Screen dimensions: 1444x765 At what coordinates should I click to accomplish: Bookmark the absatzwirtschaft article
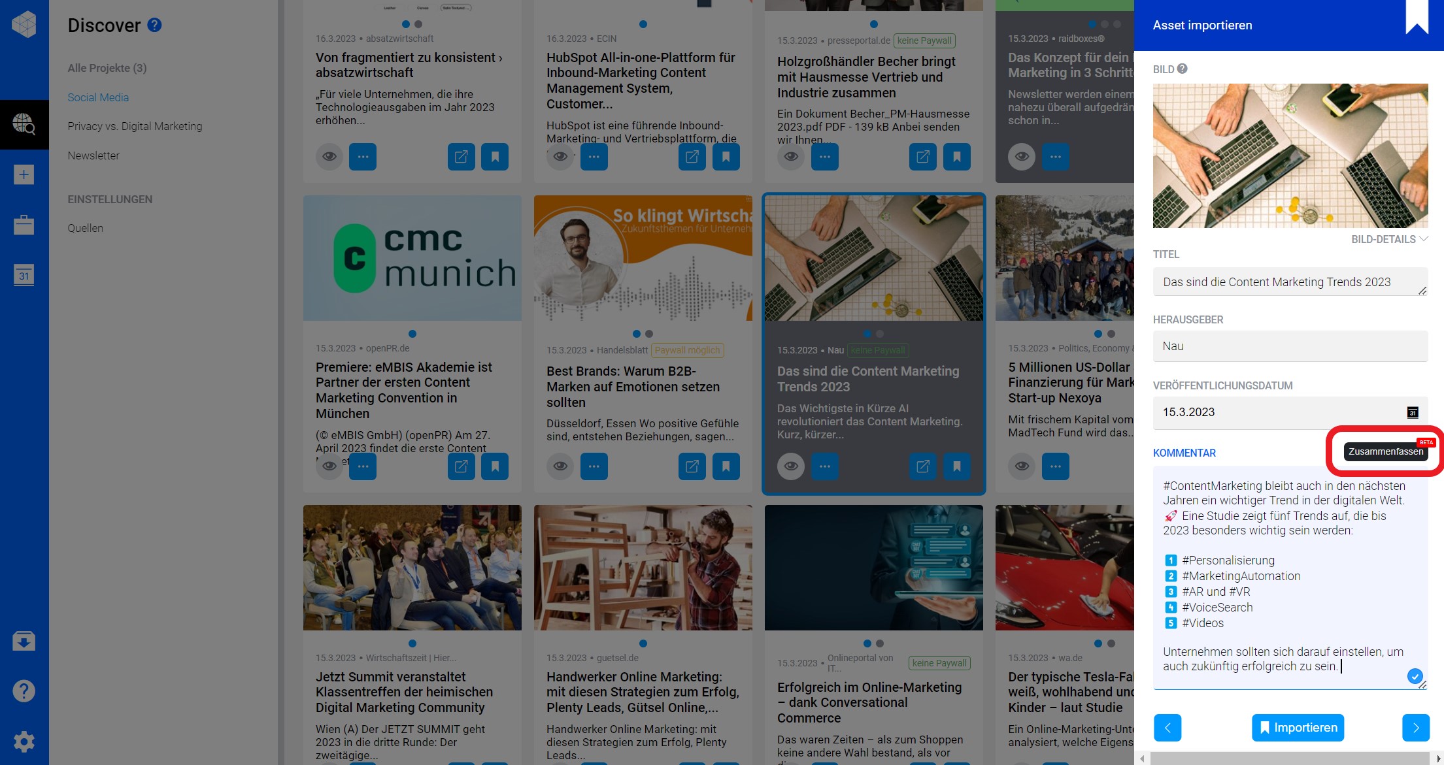[x=495, y=157]
